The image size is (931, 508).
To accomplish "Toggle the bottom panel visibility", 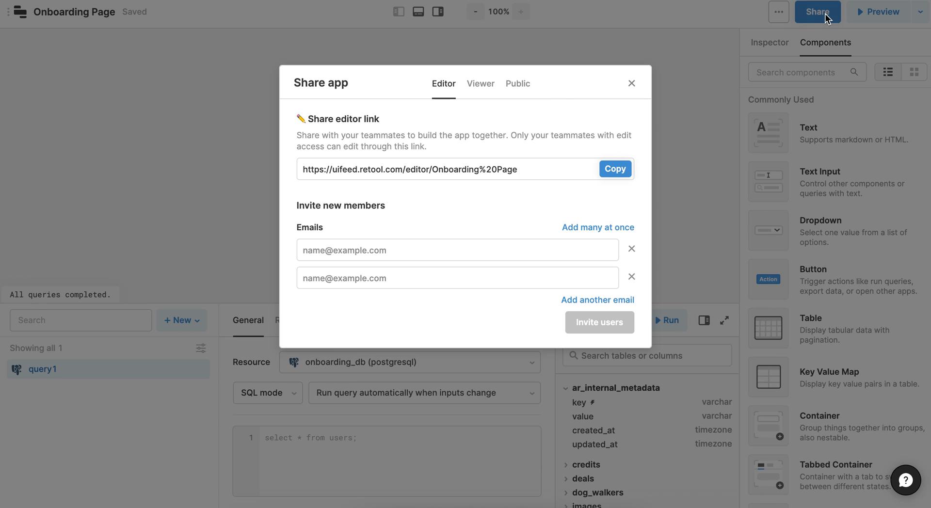I will click(418, 11).
